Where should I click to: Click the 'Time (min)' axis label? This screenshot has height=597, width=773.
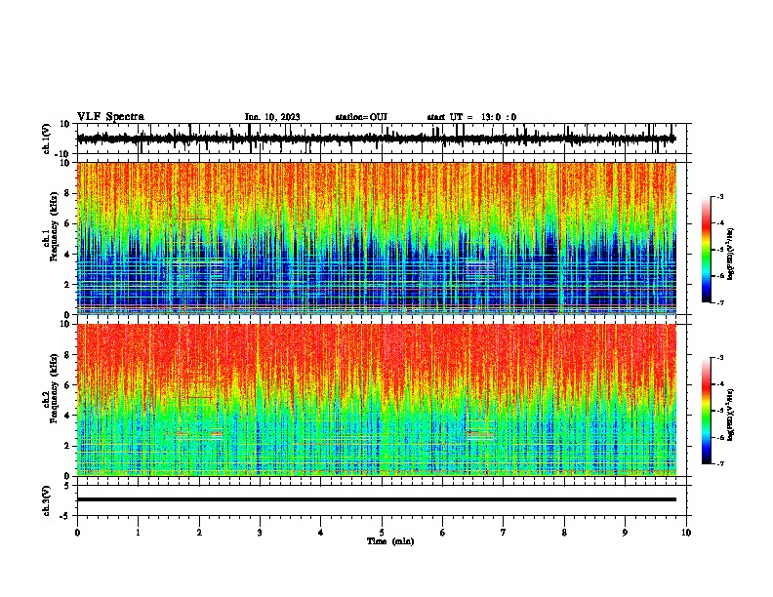(x=390, y=541)
